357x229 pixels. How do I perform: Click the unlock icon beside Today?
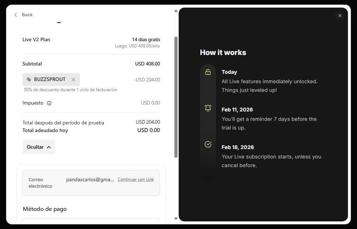pos(208,72)
